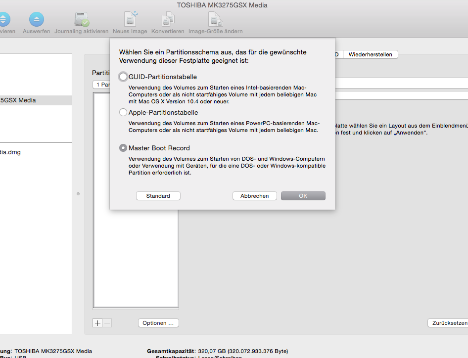This screenshot has height=358, width=468.
Task: Click the Gesamtkapazität 320,07 GB text
Action: (218, 351)
